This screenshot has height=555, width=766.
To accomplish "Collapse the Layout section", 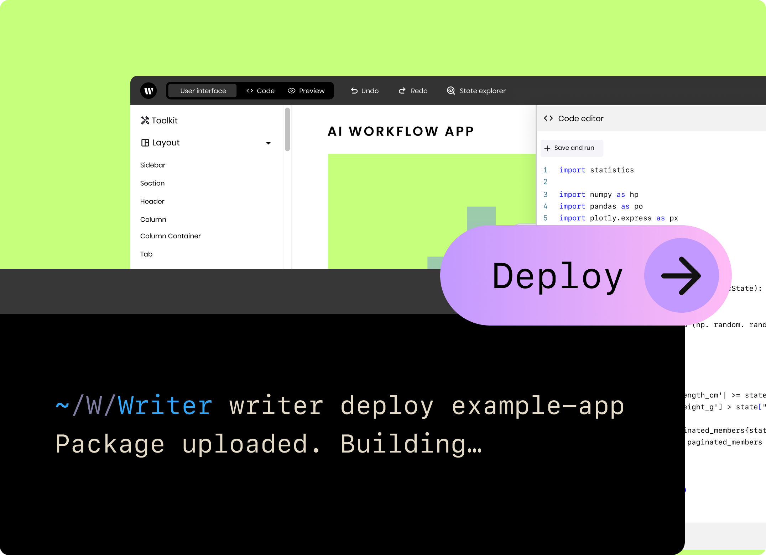I will tap(269, 143).
